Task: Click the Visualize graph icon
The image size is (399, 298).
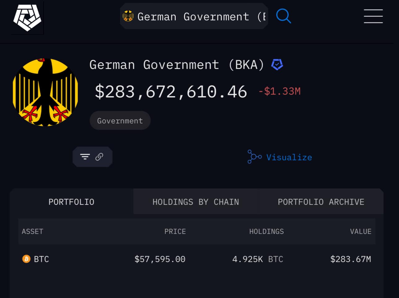Action: click(254, 157)
